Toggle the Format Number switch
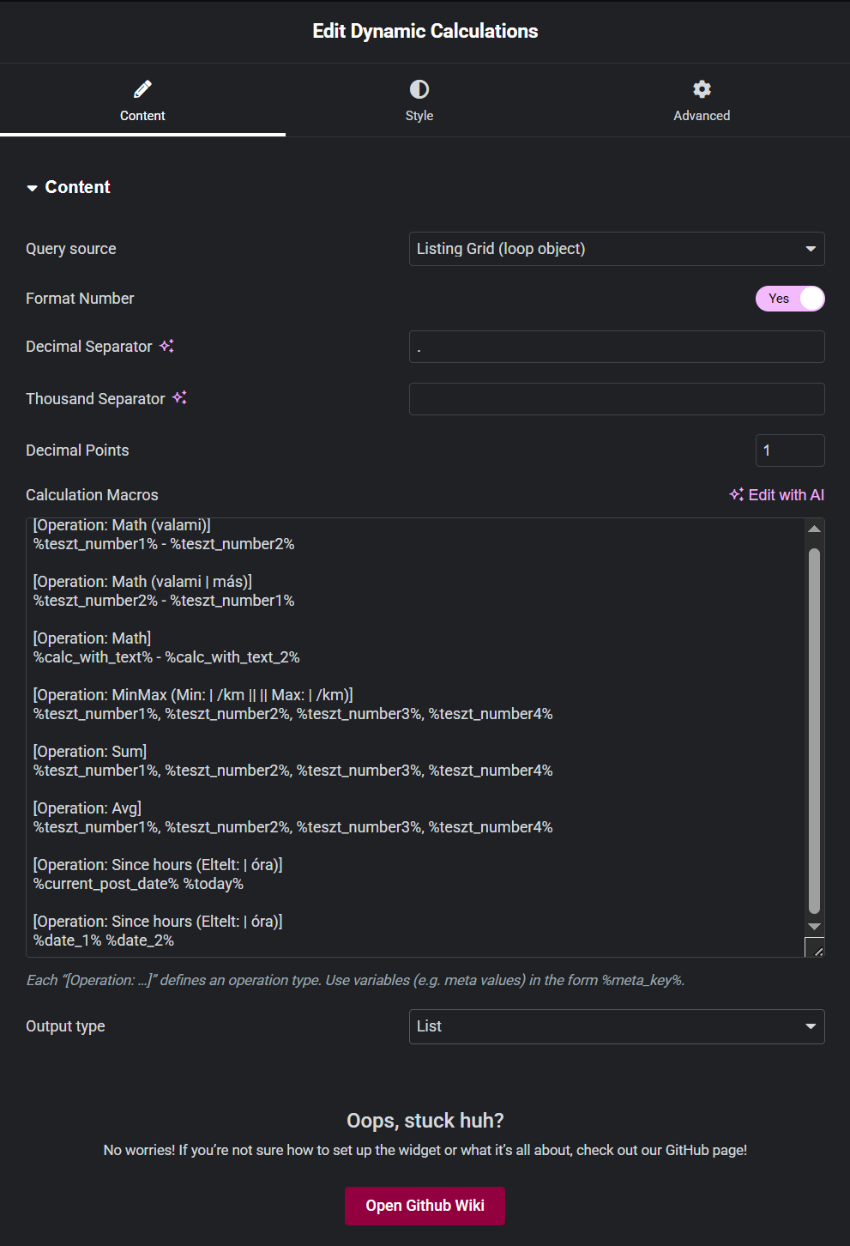The image size is (850, 1246). click(790, 299)
